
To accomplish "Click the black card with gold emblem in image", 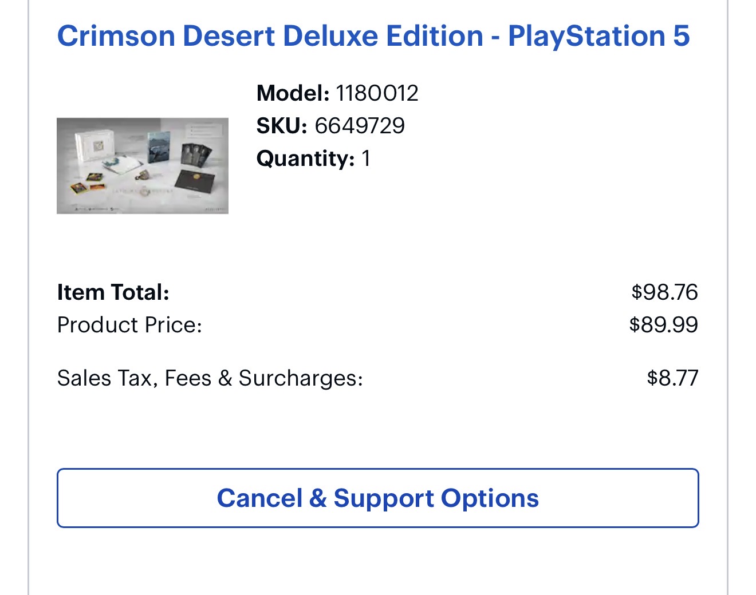I will coord(194,183).
